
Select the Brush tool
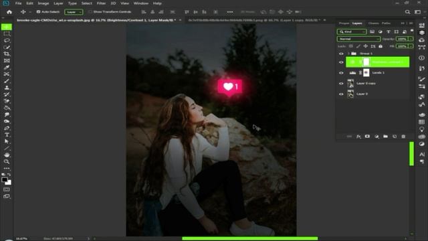tap(7, 81)
